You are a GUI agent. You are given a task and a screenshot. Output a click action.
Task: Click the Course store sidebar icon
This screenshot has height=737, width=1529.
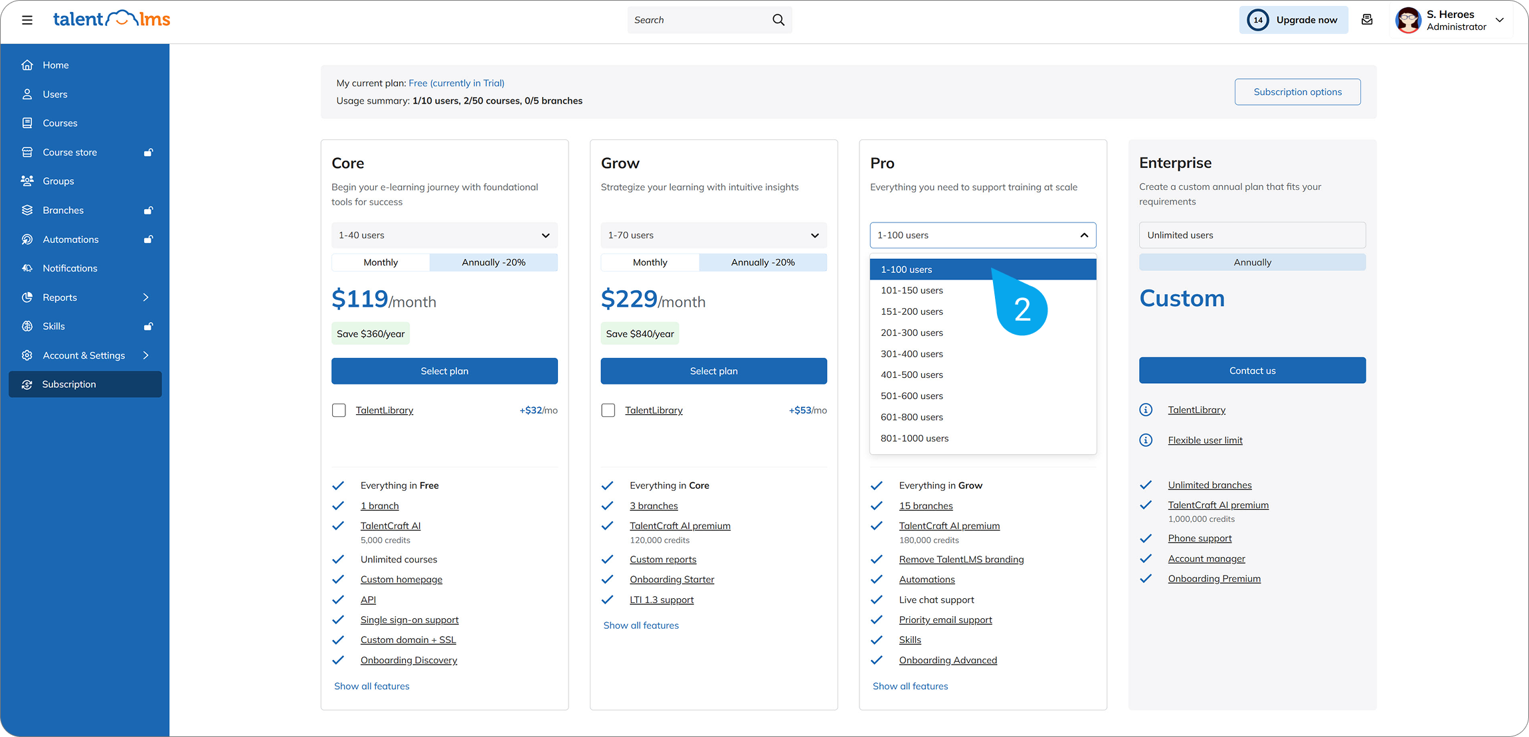[27, 152]
